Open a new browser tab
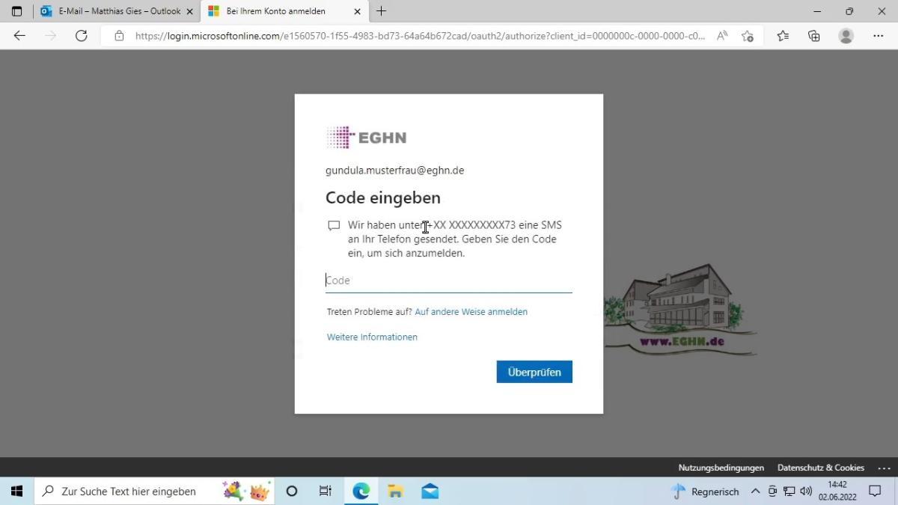 click(381, 11)
